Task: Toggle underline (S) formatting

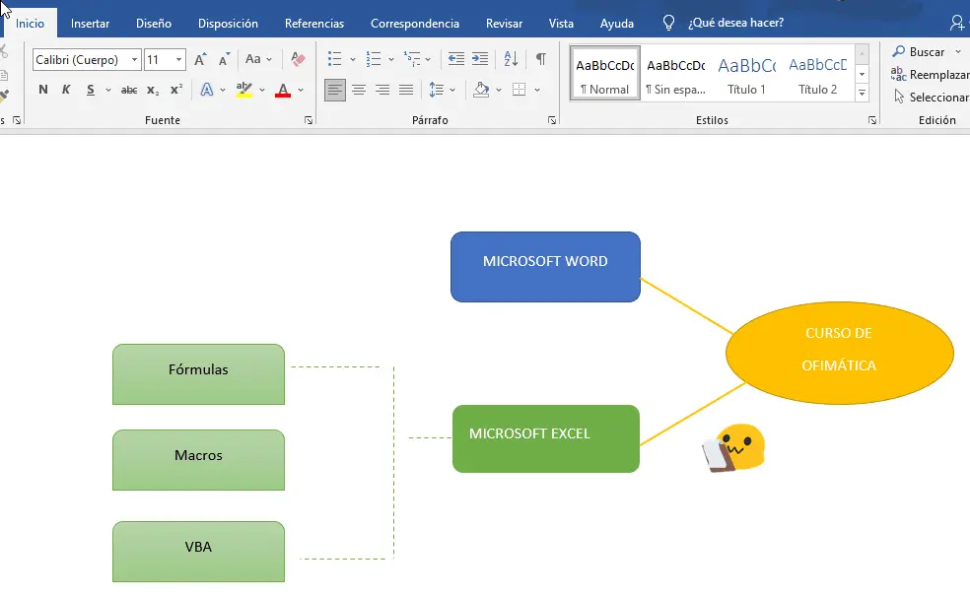Action: (91, 90)
